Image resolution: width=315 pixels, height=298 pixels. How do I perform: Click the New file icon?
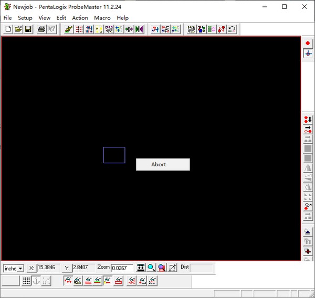pos(8,29)
